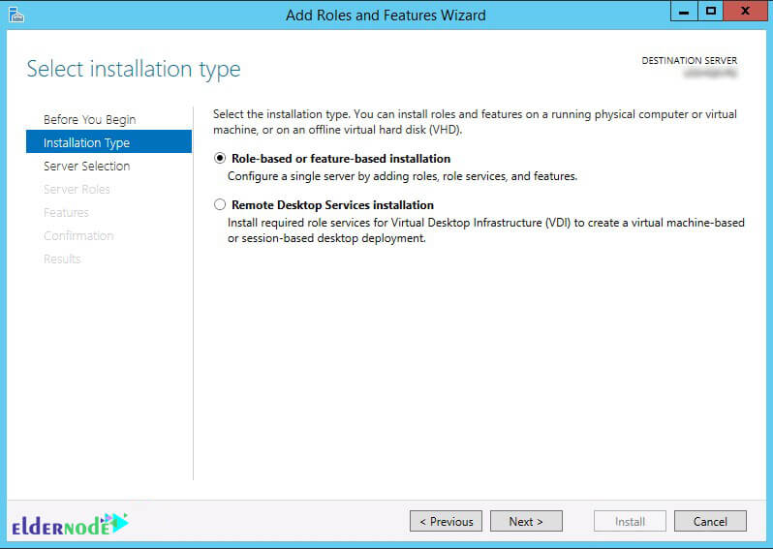Screen dimensions: 773x549
Task: Click the Select installation type heading
Action: 134,69
